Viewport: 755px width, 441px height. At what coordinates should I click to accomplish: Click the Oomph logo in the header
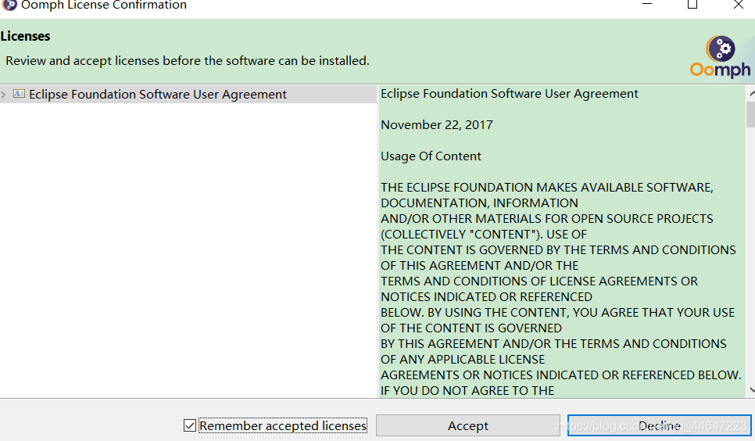pos(720,56)
